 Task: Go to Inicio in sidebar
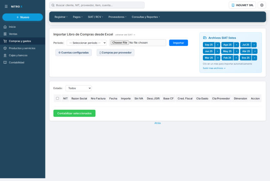click(x=22, y=27)
